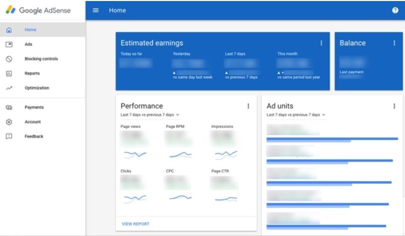Open the hamburger navigation menu

[x=96, y=10]
